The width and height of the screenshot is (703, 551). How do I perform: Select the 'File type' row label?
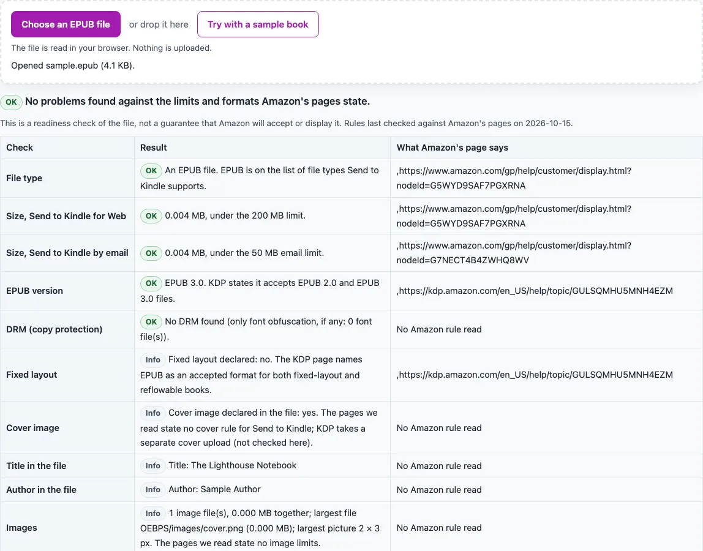point(24,178)
